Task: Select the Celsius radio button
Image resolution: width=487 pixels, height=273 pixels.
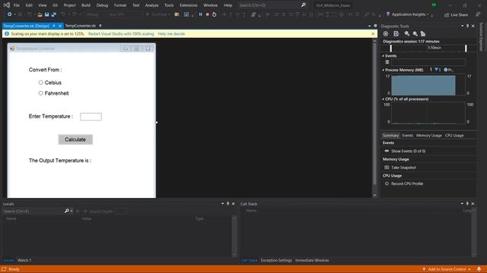Action: tap(40, 83)
